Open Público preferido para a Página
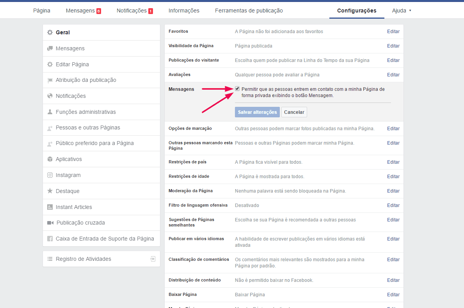 101,143
